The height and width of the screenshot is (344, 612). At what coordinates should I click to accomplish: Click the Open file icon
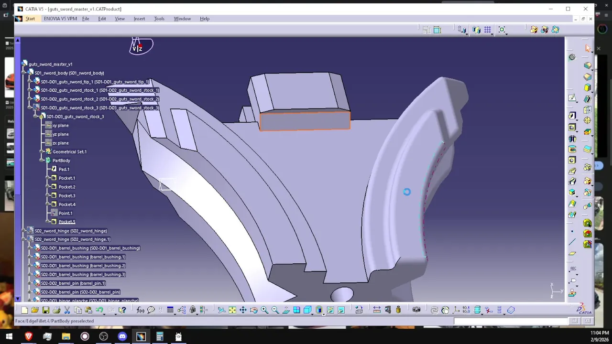35,310
